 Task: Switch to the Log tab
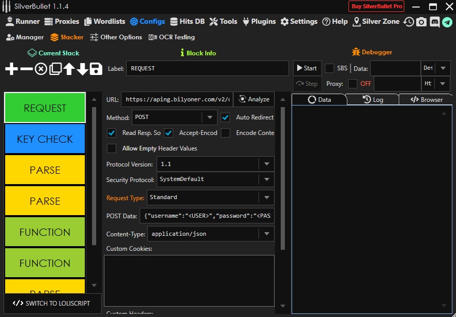[x=373, y=99]
